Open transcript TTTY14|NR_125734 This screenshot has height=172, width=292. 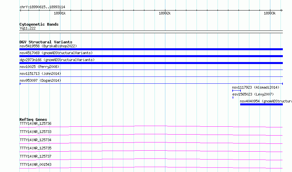coord(35,140)
